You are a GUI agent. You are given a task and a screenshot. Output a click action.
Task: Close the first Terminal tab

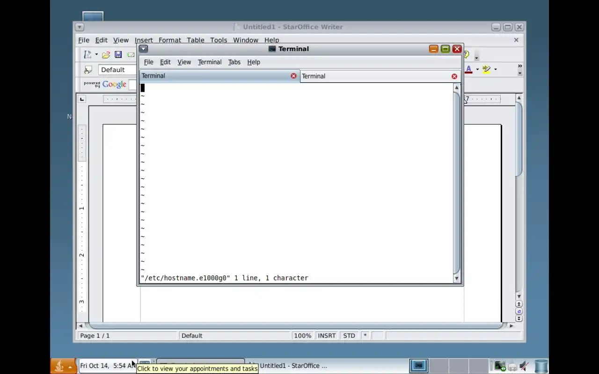coord(293,76)
